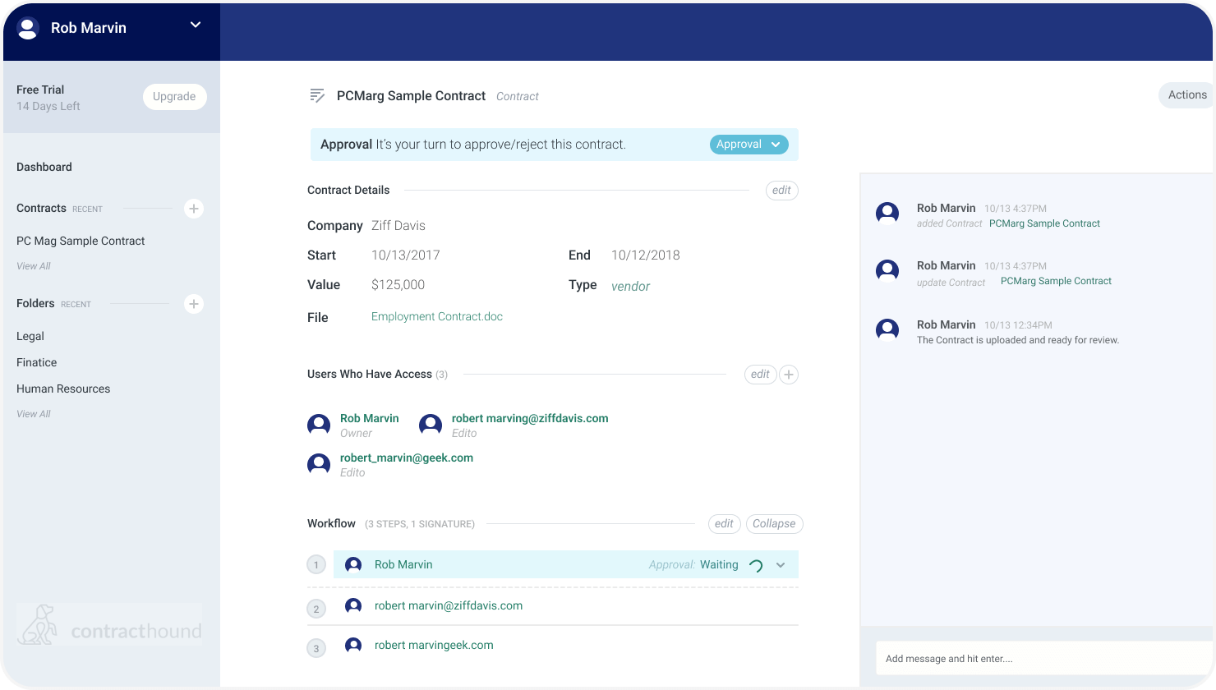Open the Approval dropdown in banner
The width and height of the screenshot is (1216, 690).
748,145
